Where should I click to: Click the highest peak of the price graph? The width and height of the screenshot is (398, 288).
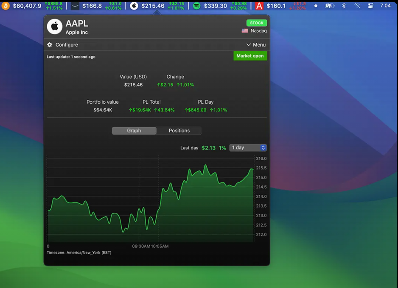coord(206,166)
